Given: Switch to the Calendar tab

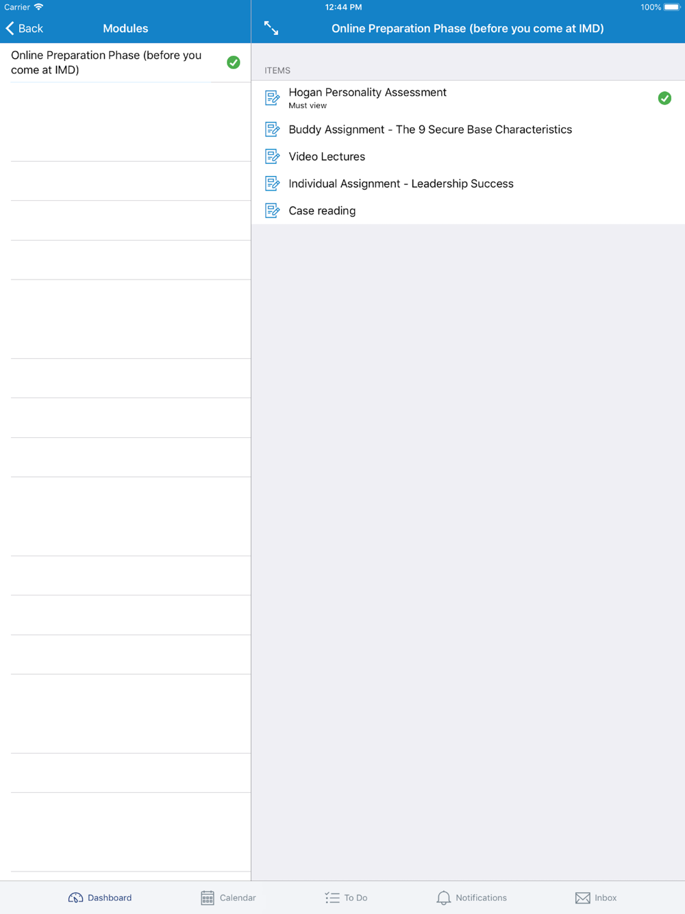Looking at the screenshot, I should [228, 898].
